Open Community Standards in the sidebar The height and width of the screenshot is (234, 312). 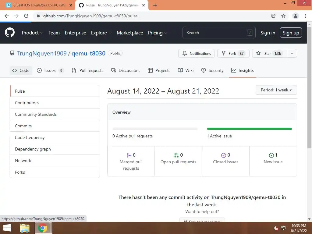click(x=55, y=114)
